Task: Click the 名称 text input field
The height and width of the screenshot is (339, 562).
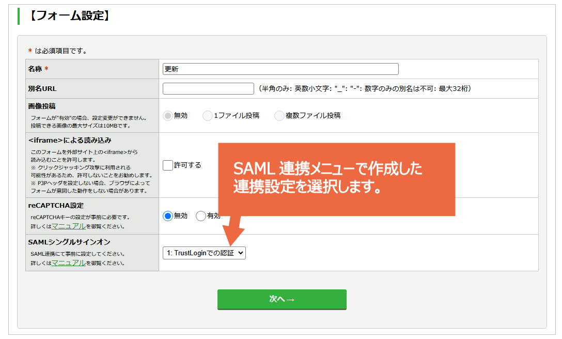Action: pyautogui.click(x=280, y=69)
